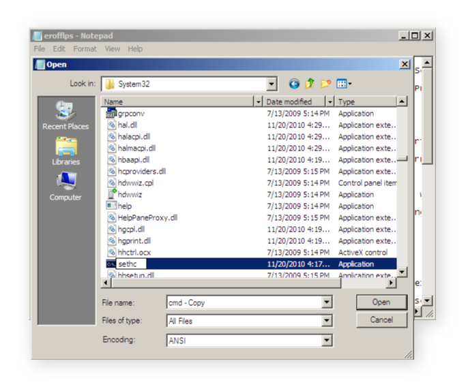Go up one folder level icon

point(310,84)
